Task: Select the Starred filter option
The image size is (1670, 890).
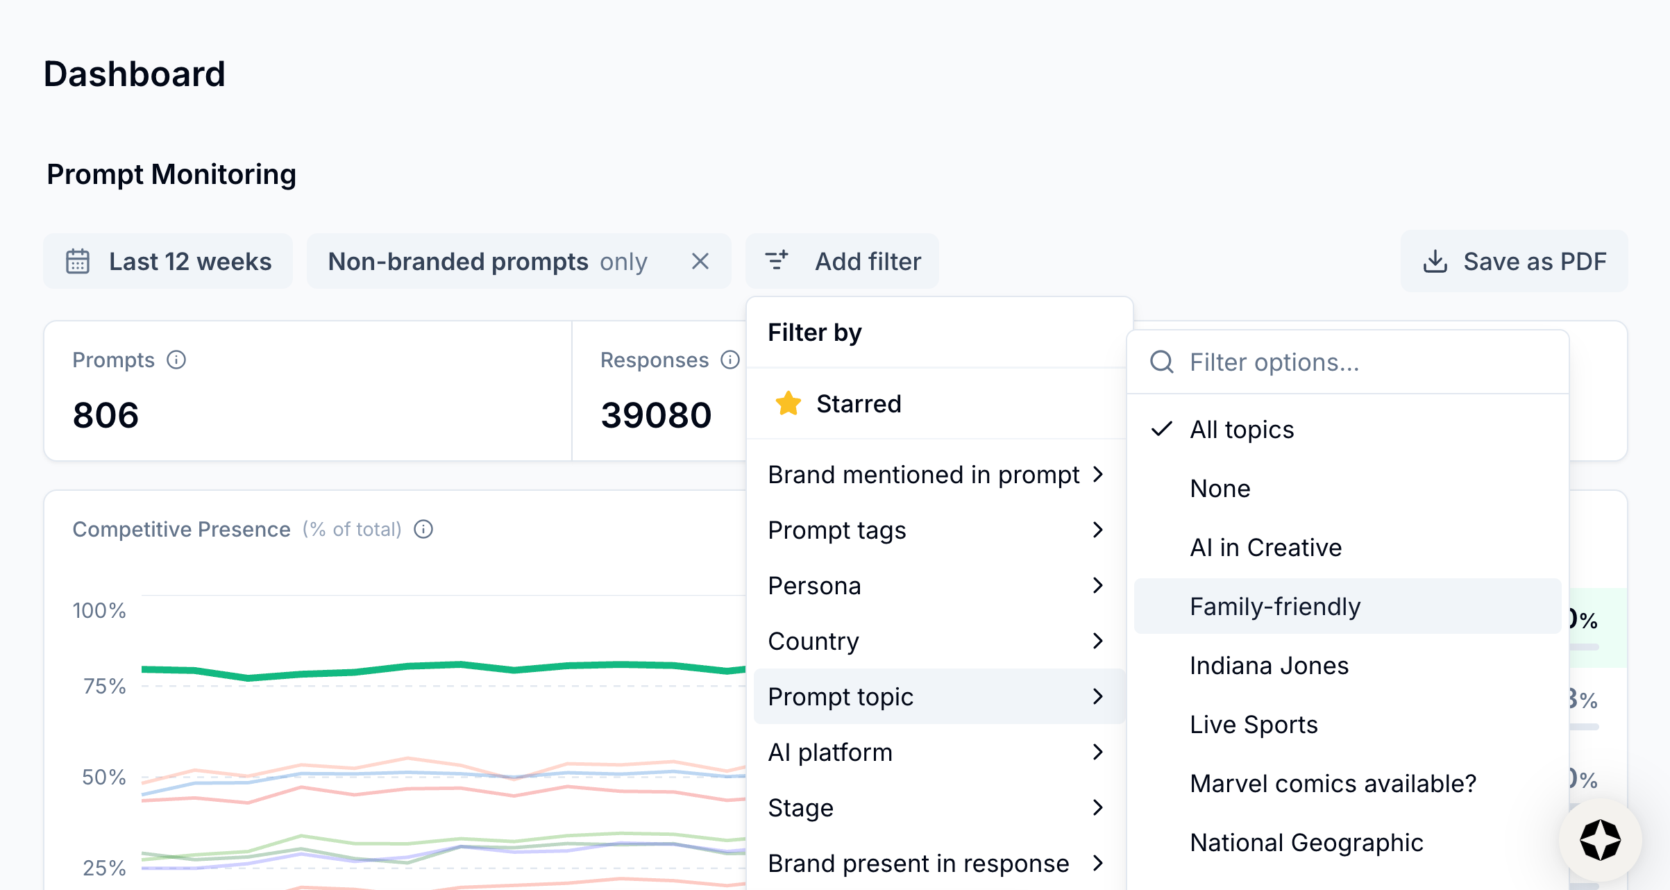Action: [x=858, y=404]
